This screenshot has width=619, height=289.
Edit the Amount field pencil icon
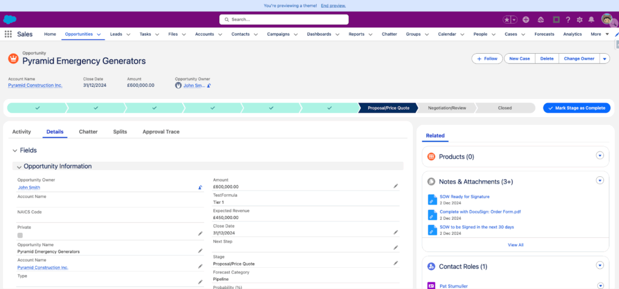pyautogui.click(x=396, y=186)
